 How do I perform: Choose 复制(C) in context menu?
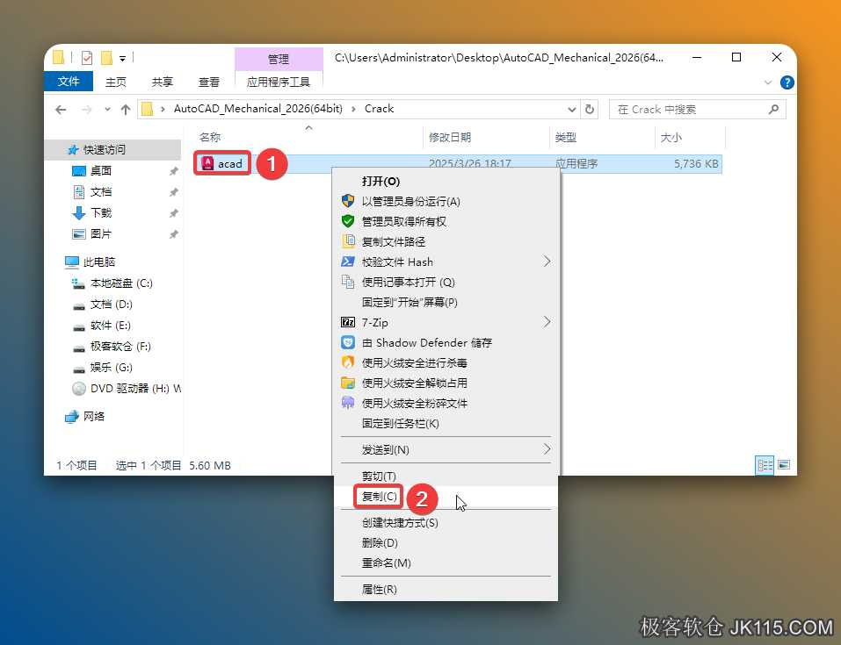coord(446,497)
